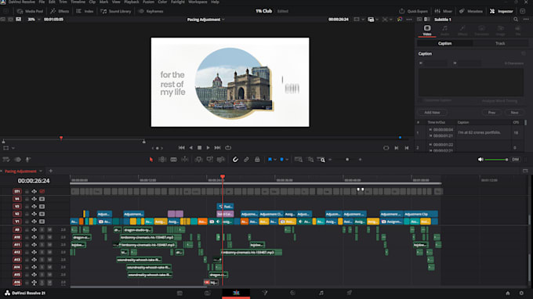Open the File menu
The image size is (533, 299).
pyautogui.click(x=42, y=2)
